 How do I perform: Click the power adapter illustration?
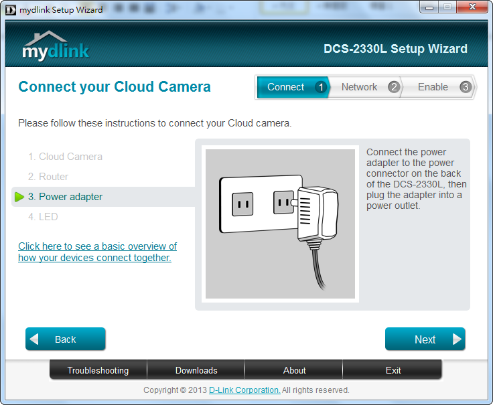(x=280, y=224)
